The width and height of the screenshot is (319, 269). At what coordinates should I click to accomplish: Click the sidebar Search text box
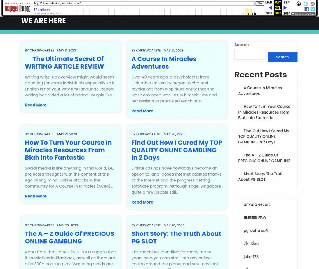point(250,55)
